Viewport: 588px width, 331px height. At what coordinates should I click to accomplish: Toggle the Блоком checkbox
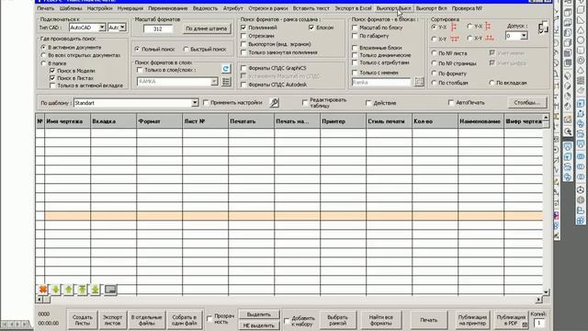[311, 28]
